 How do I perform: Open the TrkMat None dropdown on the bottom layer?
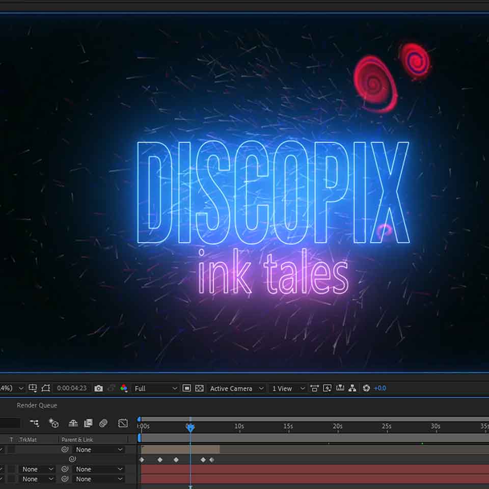point(37,479)
